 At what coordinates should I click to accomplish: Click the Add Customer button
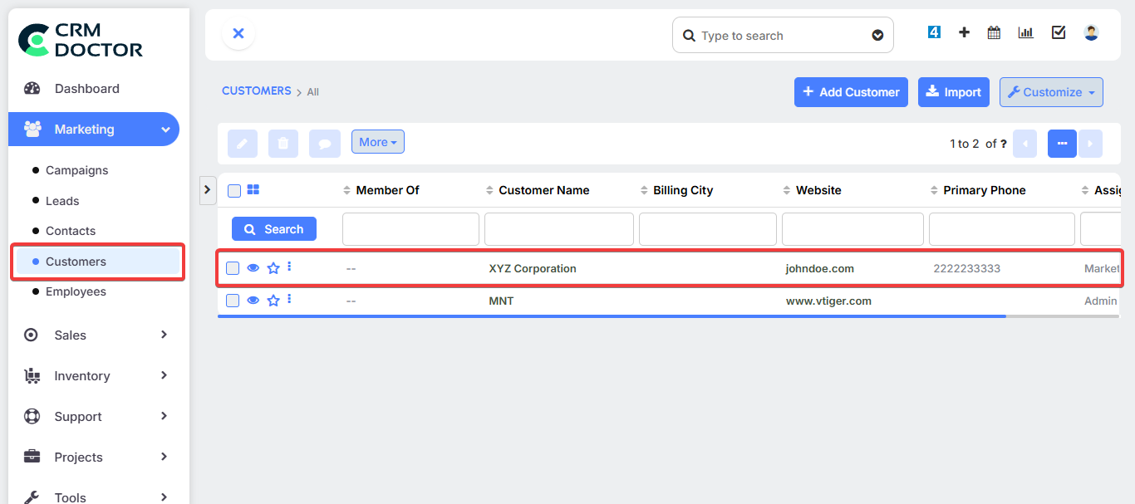click(x=851, y=92)
